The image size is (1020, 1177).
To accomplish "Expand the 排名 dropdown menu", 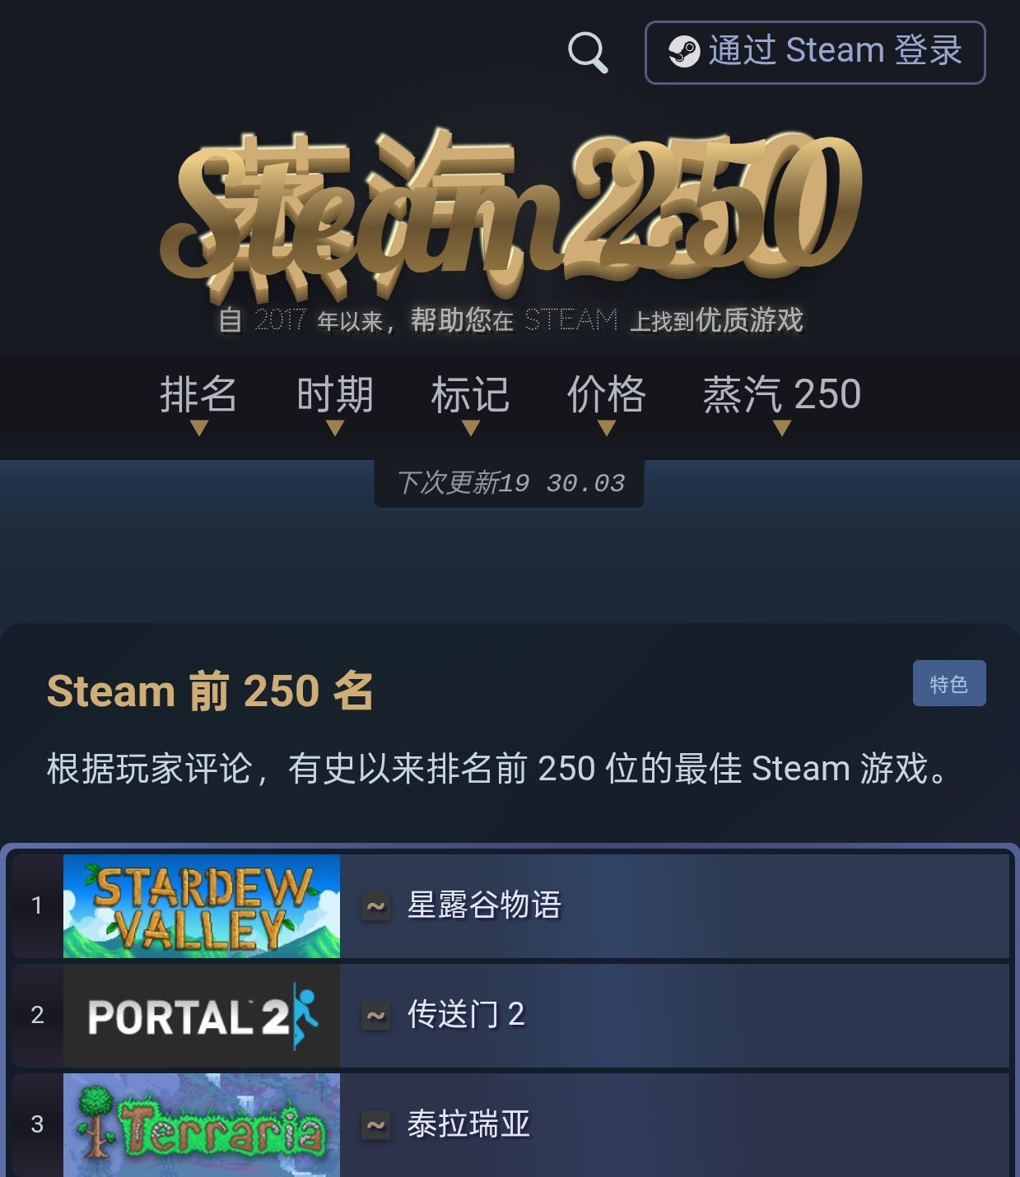I will [x=198, y=402].
